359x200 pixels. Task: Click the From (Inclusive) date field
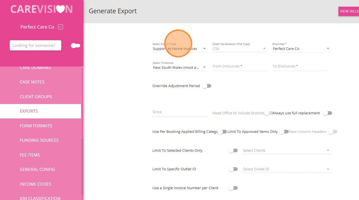(240, 66)
